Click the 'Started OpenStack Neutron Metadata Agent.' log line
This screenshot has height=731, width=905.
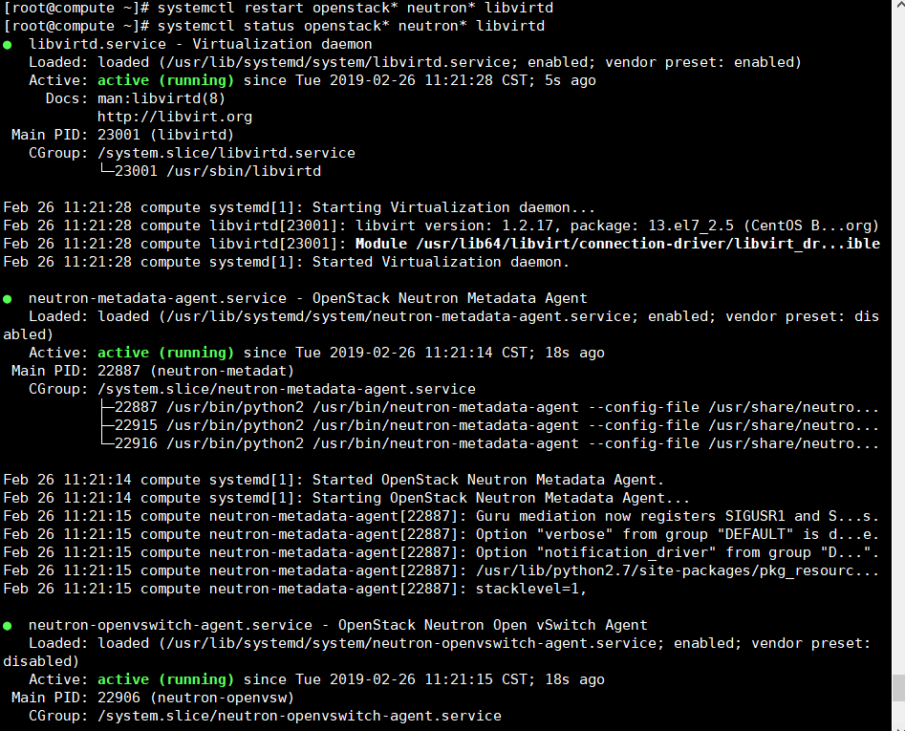tap(334, 480)
